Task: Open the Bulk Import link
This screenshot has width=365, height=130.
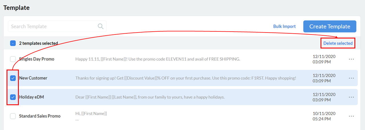Action: tap(284, 26)
